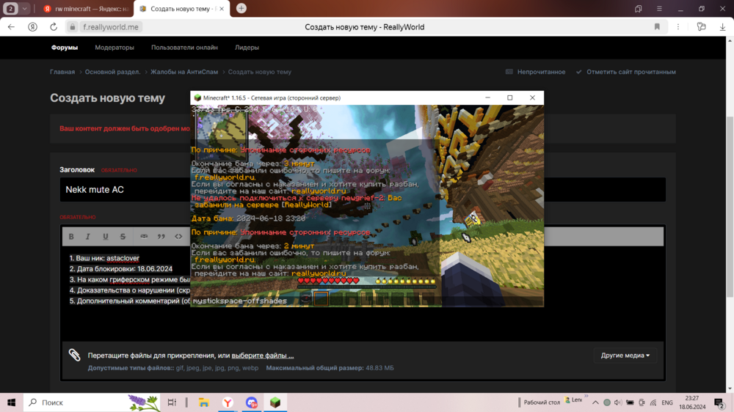Screen dimensions: 734x412
Task: Go to Главная breadcrumb link
Action: point(62,72)
